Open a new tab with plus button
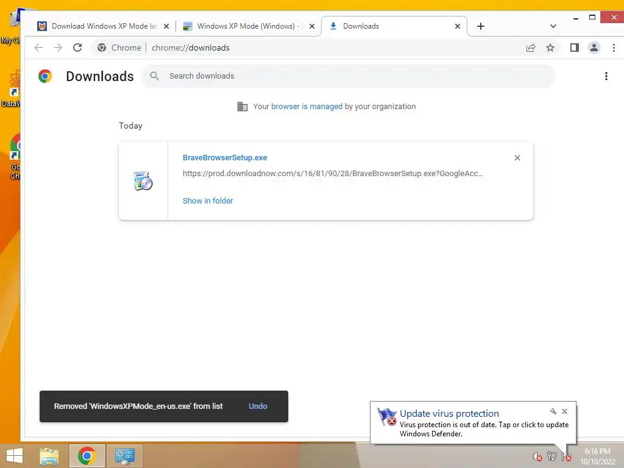The height and width of the screenshot is (468, 624). coord(481,26)
